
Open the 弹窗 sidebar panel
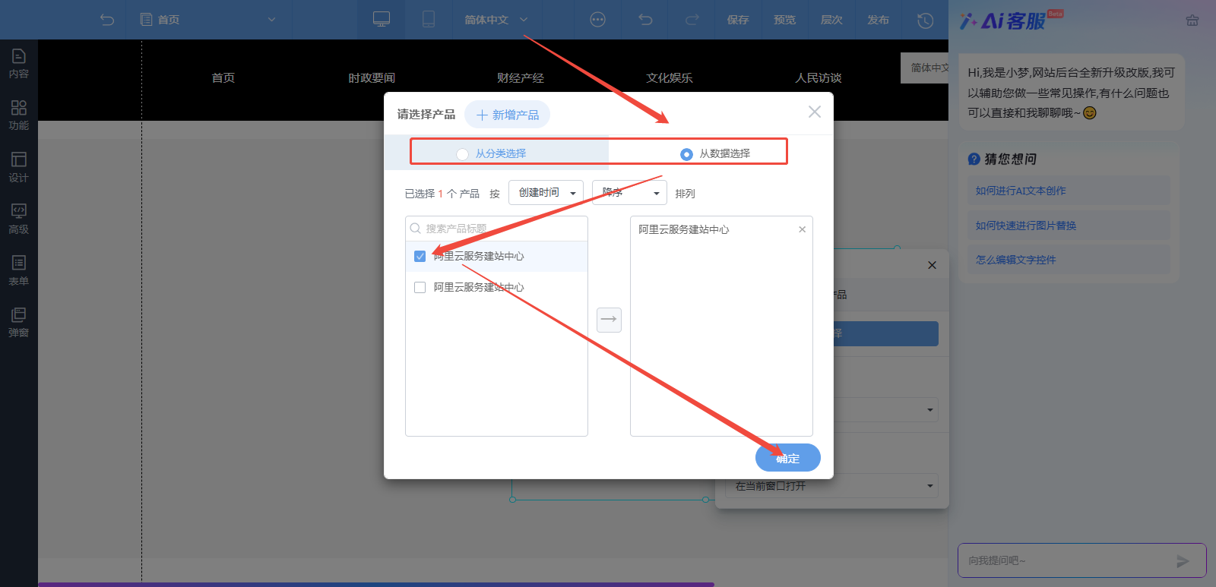[x=18, y=323]
